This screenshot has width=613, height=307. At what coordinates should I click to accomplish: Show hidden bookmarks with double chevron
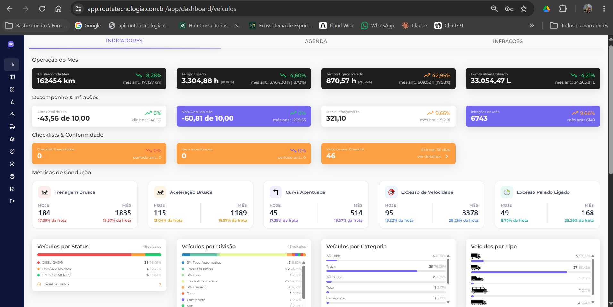tap(532, 26)
